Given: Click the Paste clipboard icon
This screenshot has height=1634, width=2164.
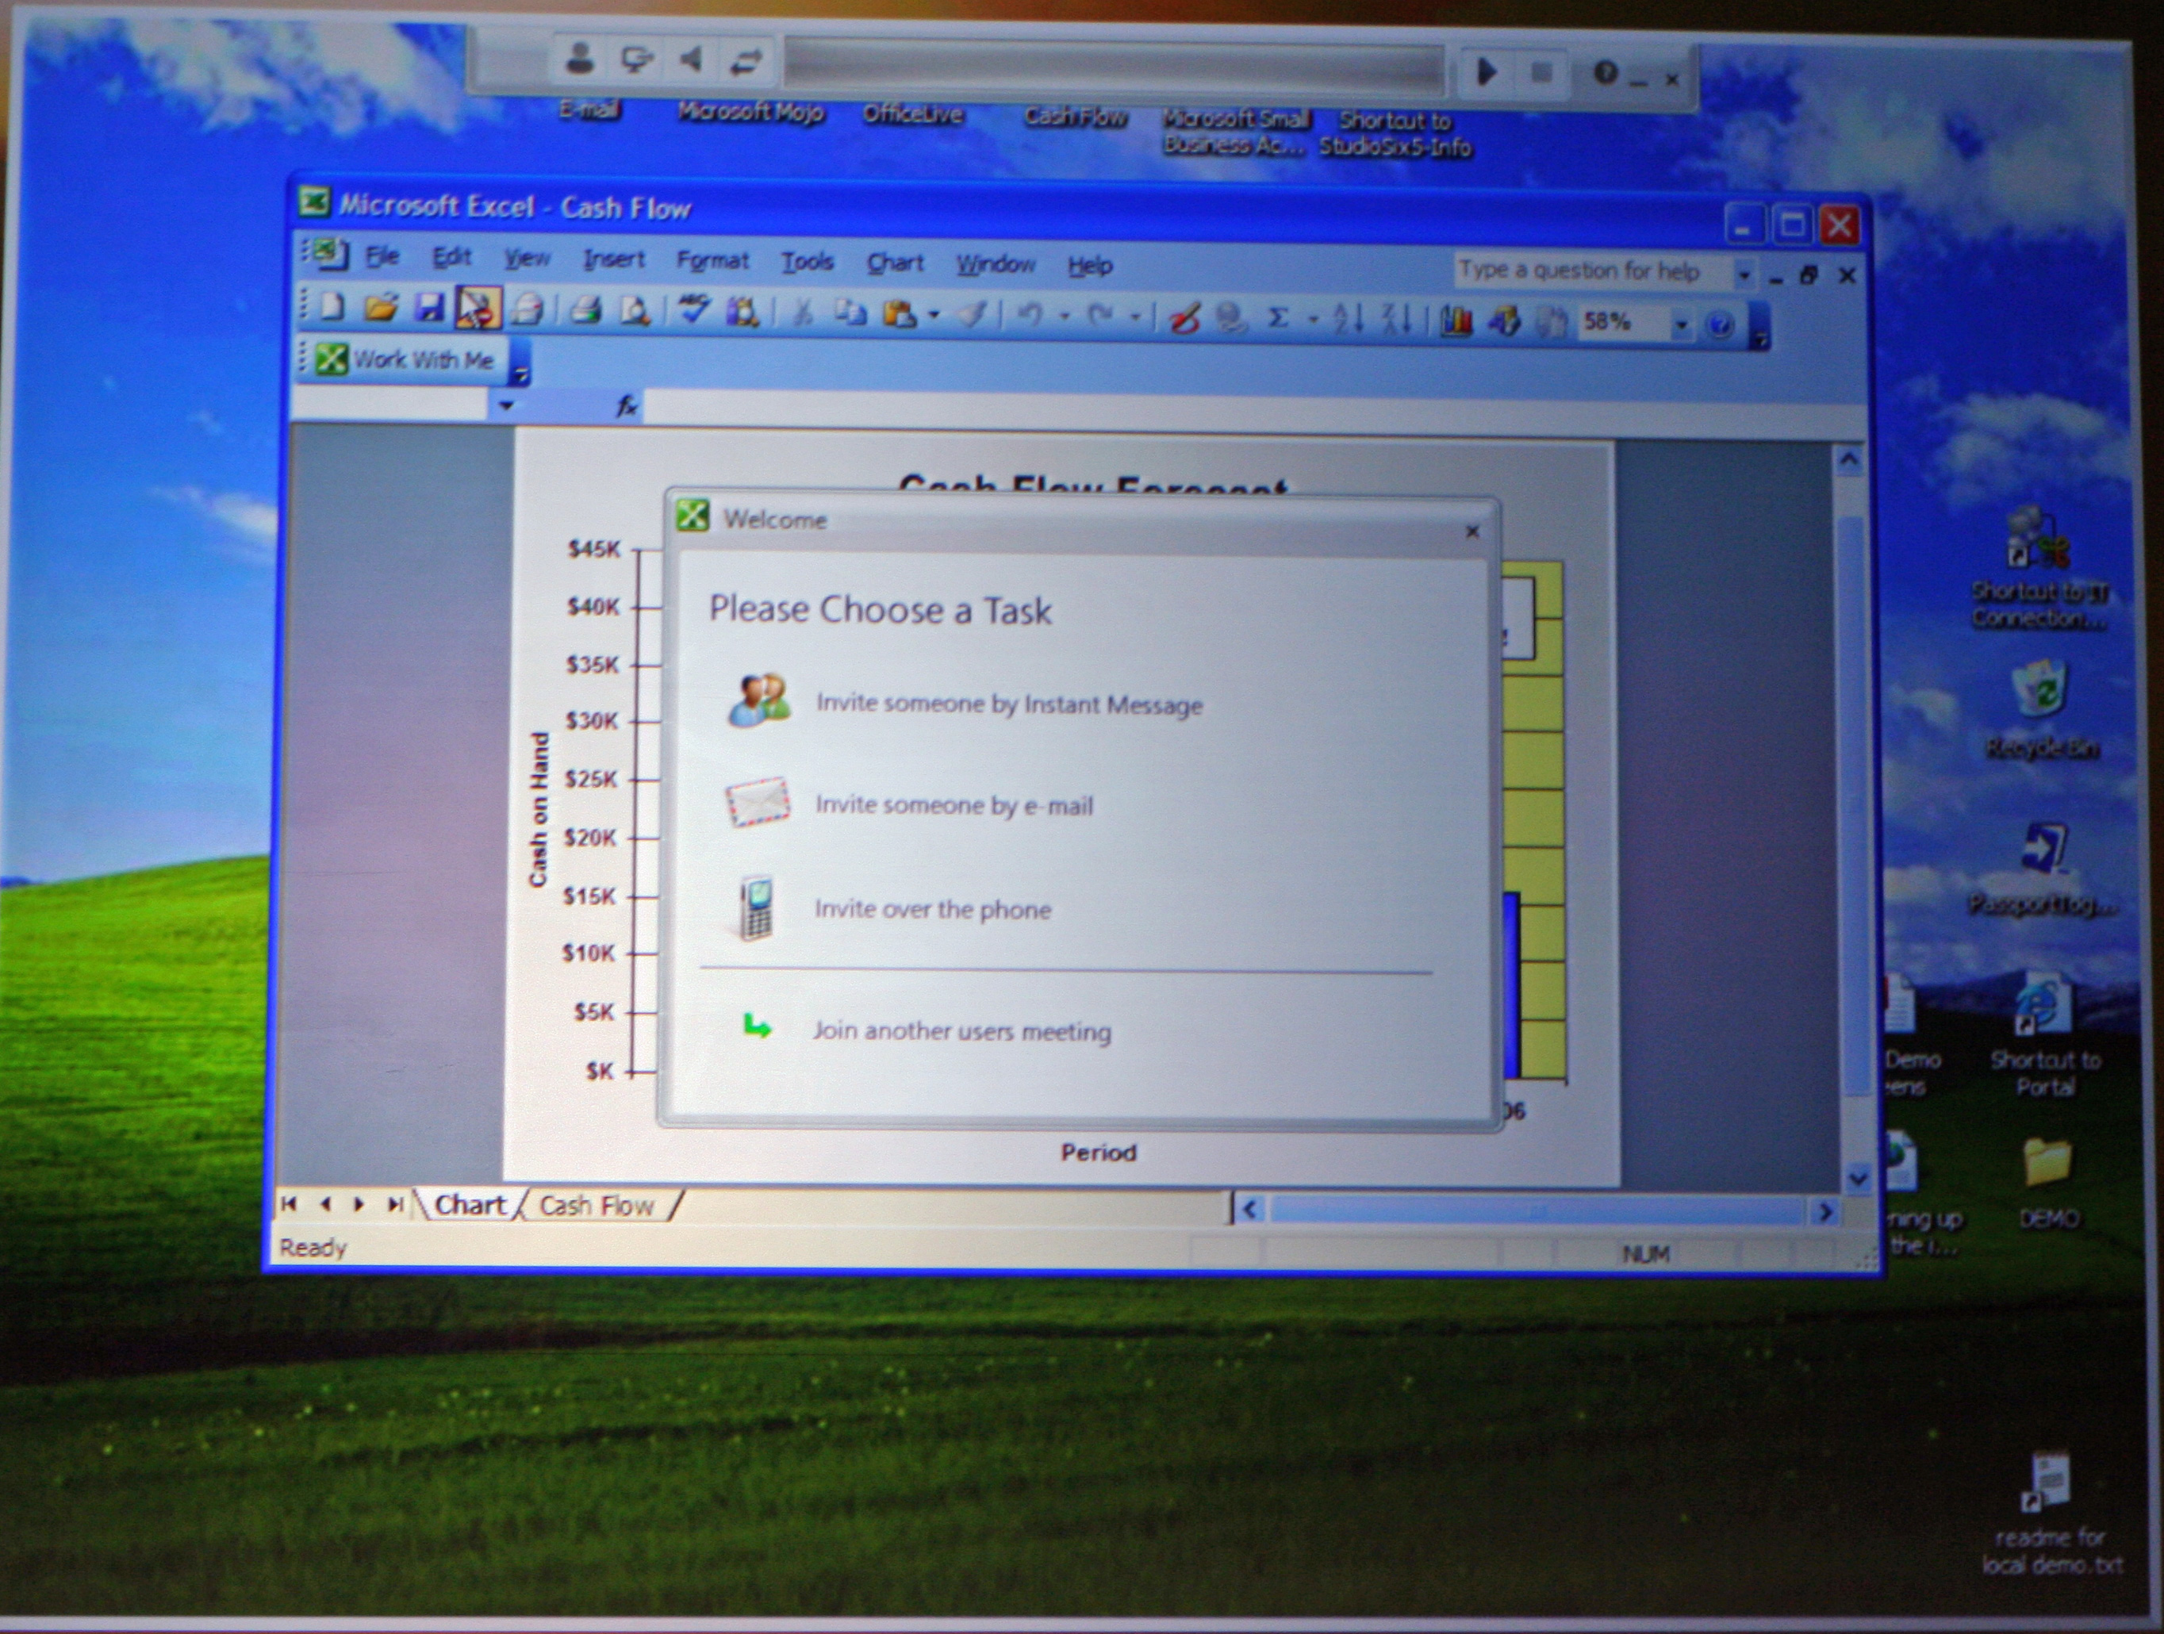Looking at the screenshot, I should point(898,316).
